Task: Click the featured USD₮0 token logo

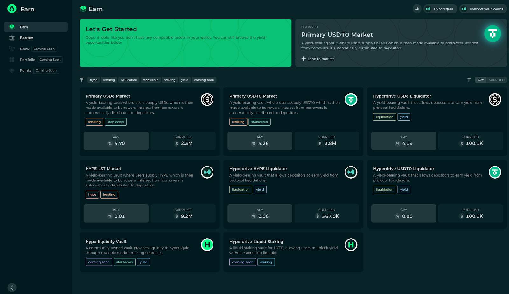Action: 492,34
